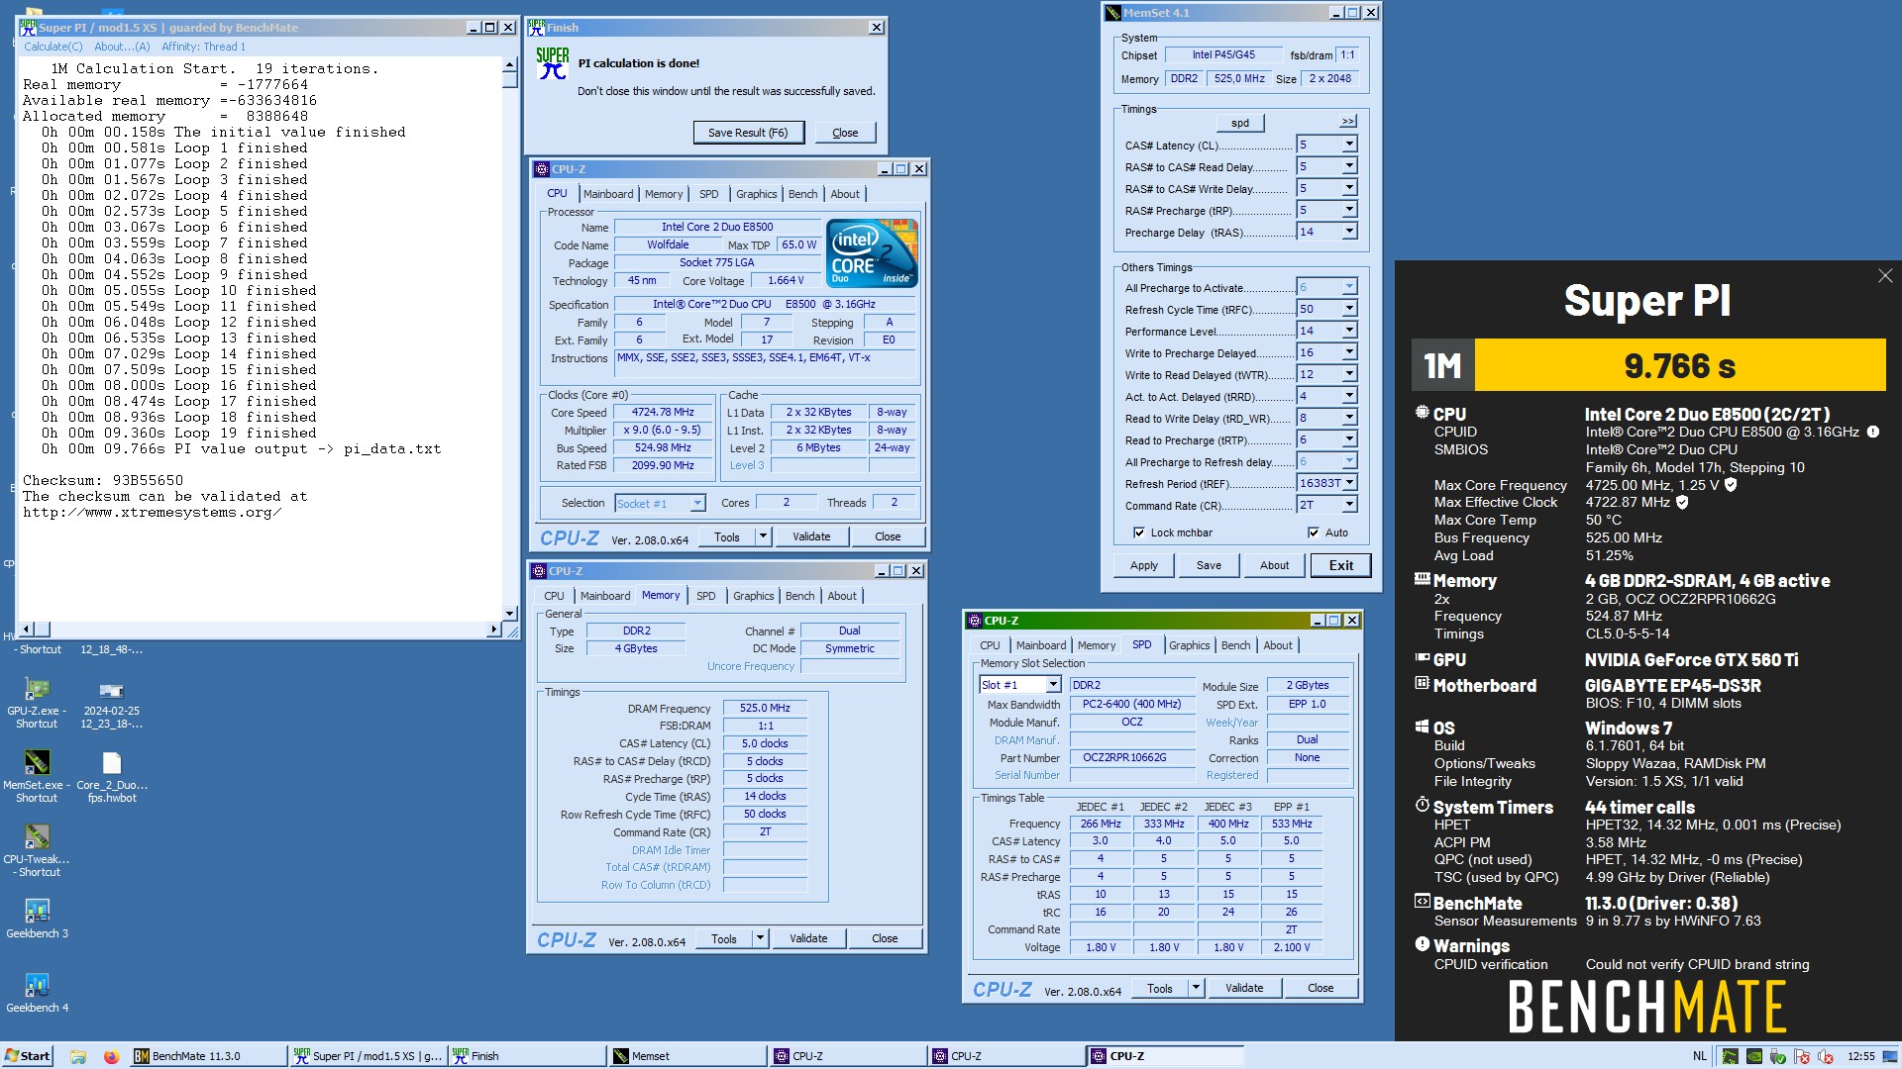Click Super PI vertical scrollbar down arrow
This screenshot has height=1069, width=1902.
(510, 614)
